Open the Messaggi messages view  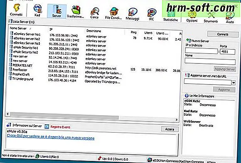(133, 12)
